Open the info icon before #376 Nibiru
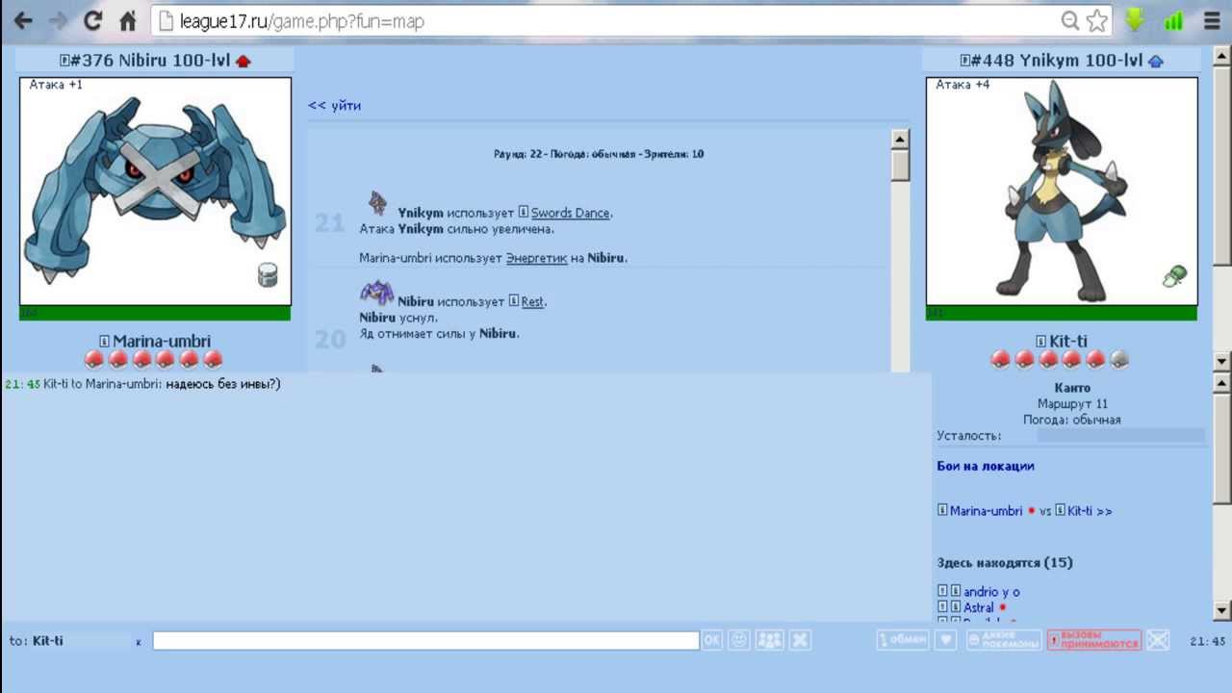Image resolution: width=1232 pixels, height=693 pixels. coord(64,61)
